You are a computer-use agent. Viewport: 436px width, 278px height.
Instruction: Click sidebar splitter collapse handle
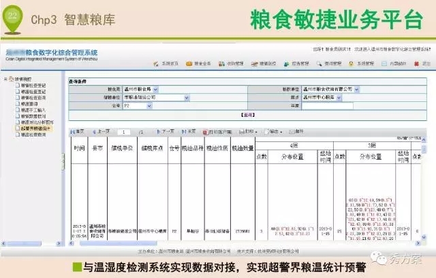(63, 160)
